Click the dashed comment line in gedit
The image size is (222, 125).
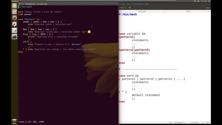[148, 69]
